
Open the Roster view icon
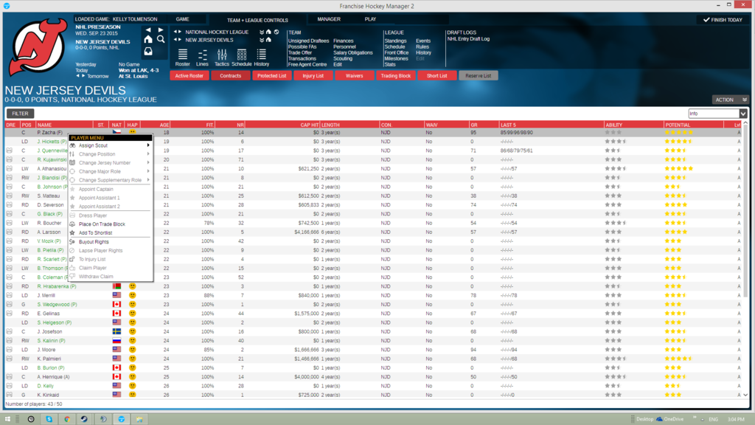coord(182,55)
